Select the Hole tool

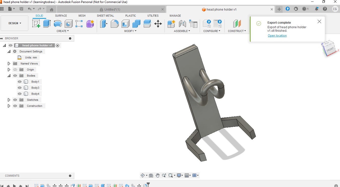click(x=68, y=24)
